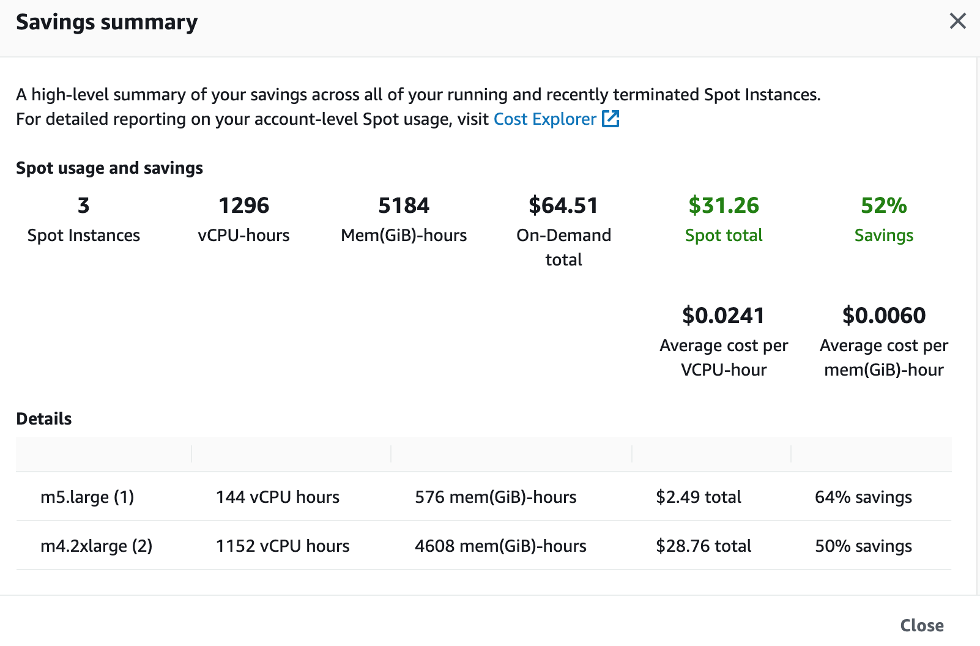Close the Savings summary dialog with X

pyautogui.click(x=957, y=21)
